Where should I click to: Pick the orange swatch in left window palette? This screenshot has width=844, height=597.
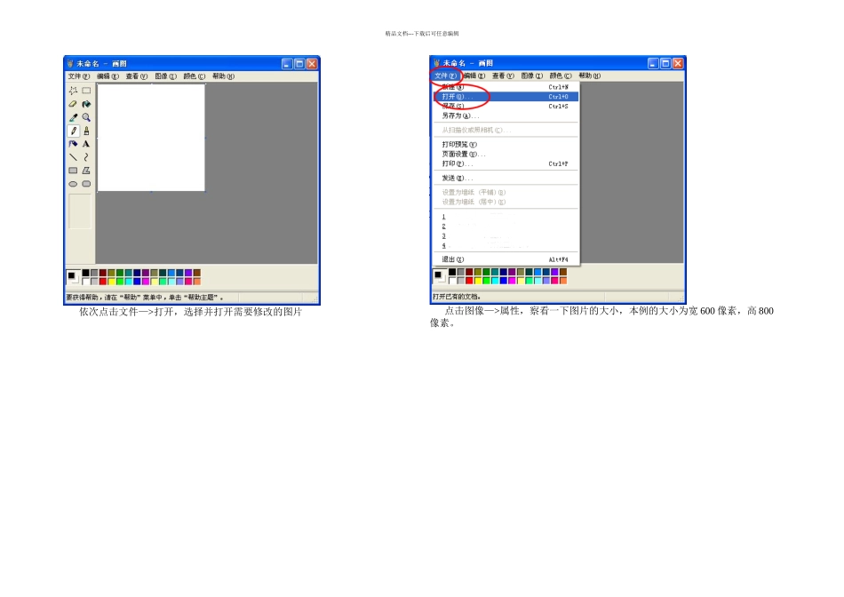click(197, 281)
